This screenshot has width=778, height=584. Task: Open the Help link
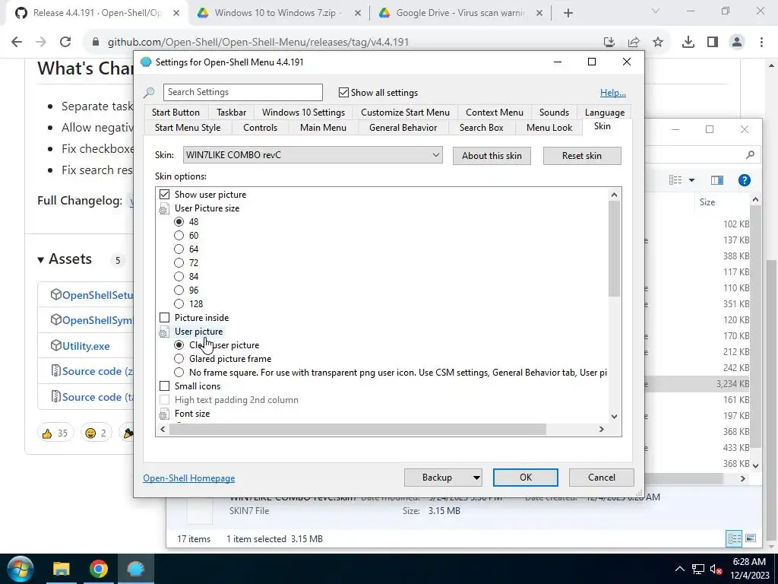[x=613, y=93]
